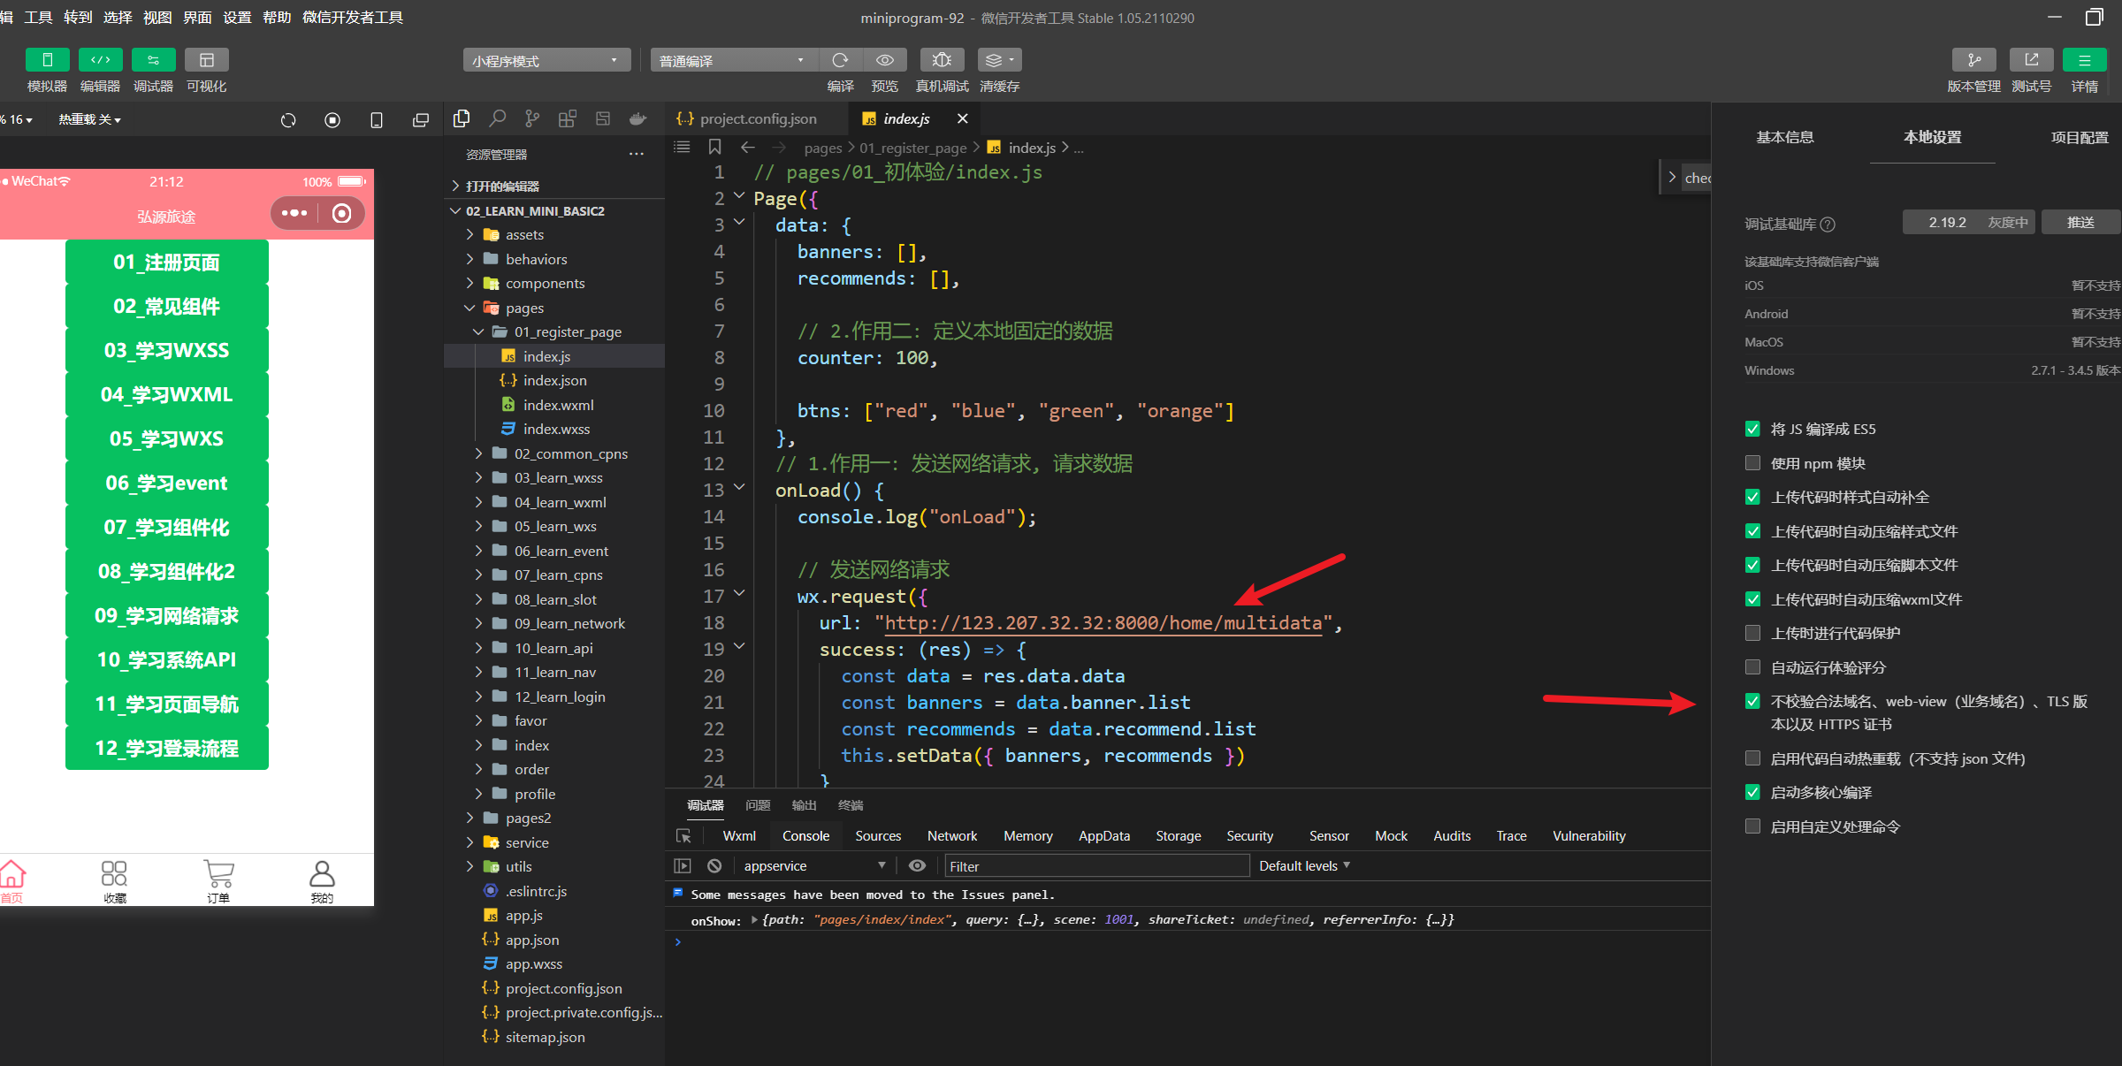The width and height of the screenshot is (2122, 1066).
Task: Click the bookmark icon in breadcrumb bar
Action: click(x=715, y=147)
